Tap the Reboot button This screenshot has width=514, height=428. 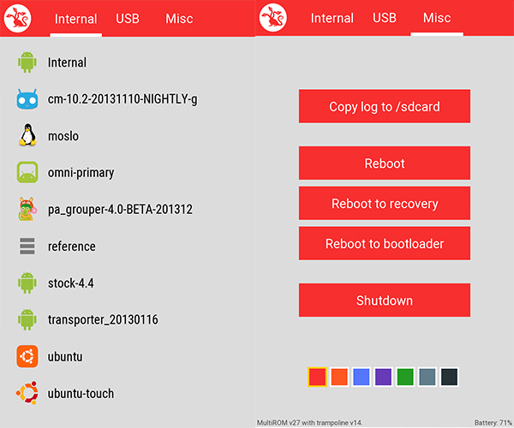coord(385,163)
